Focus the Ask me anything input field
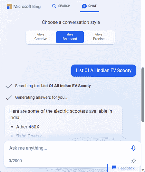The image size is (145, 172). click(70, 148)
